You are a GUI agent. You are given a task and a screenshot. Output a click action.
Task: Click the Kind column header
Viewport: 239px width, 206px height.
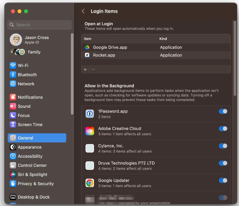163,39
